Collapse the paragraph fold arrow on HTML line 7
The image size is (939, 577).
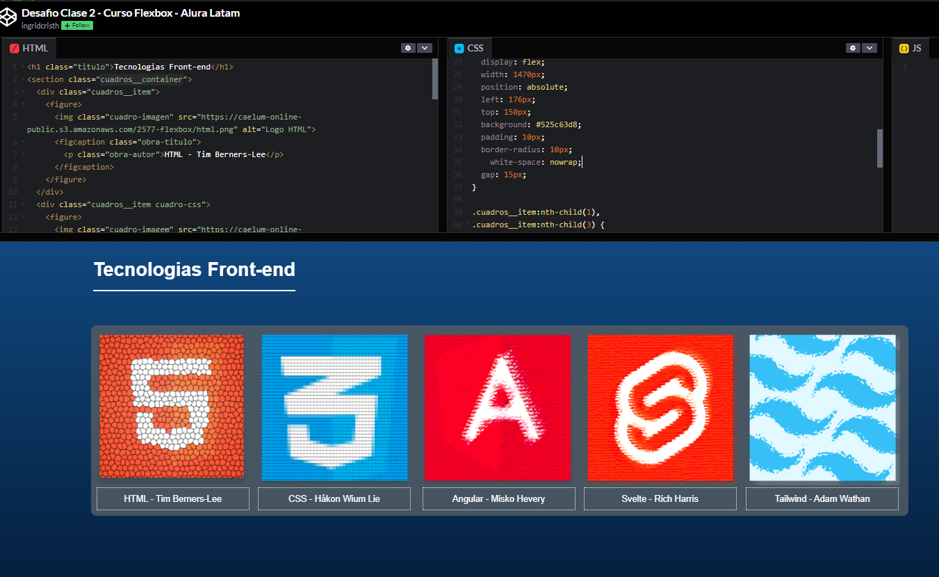pyautogui.click(x=23, y=154)
